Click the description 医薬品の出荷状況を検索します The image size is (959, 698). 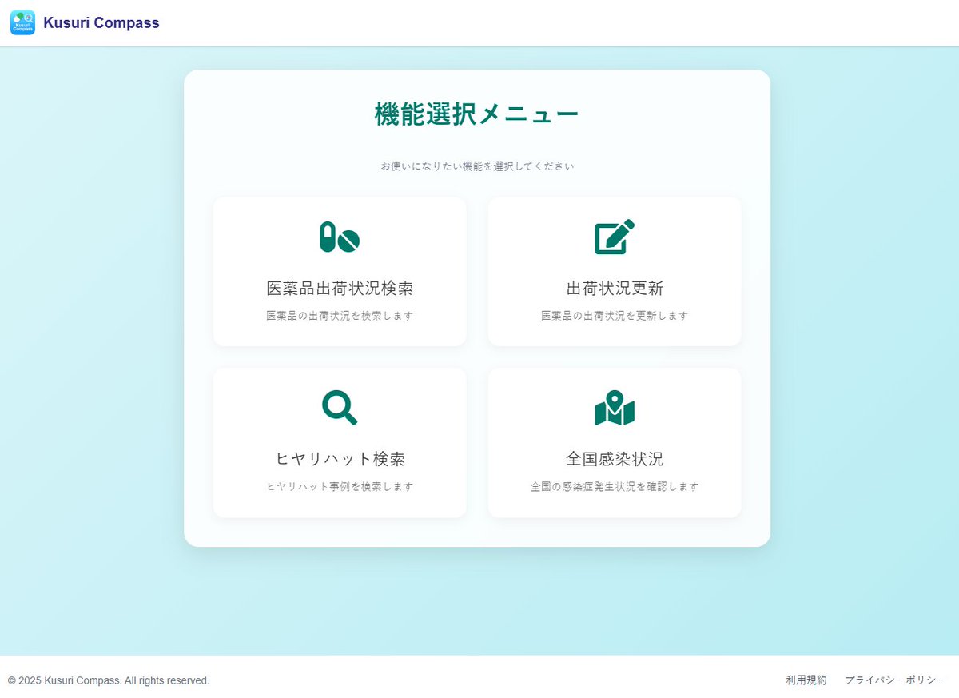coord(340,316)
